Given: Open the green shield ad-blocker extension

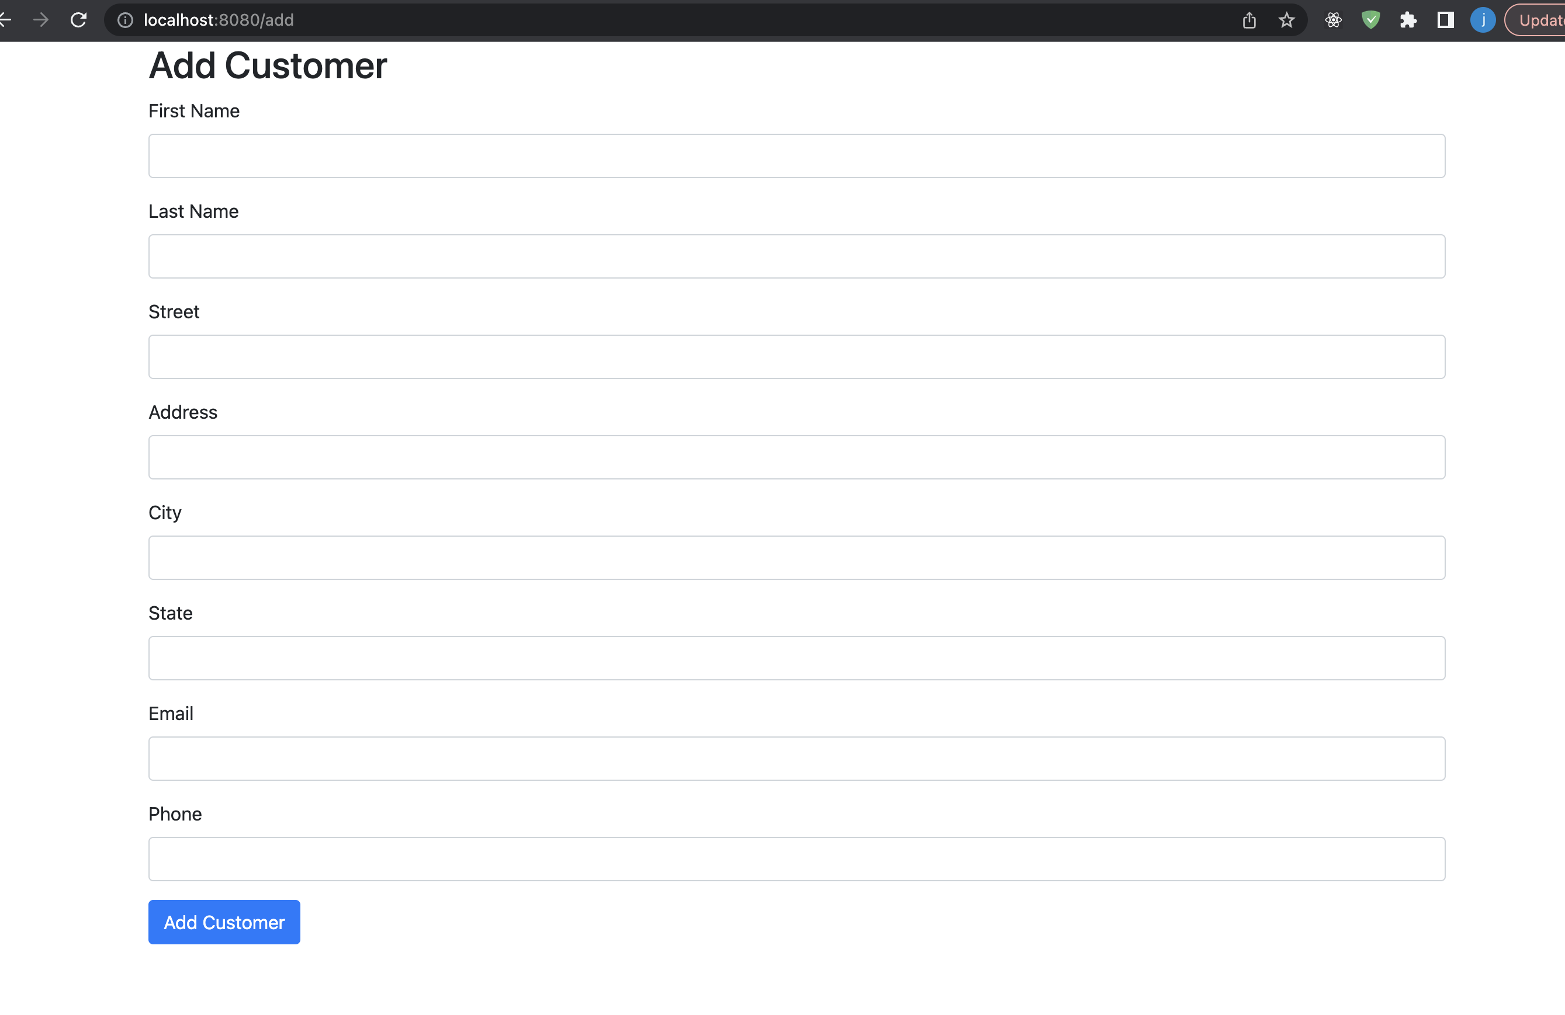Looking at the screenshot, I should pyautogui.click(x=1371, y=20).
